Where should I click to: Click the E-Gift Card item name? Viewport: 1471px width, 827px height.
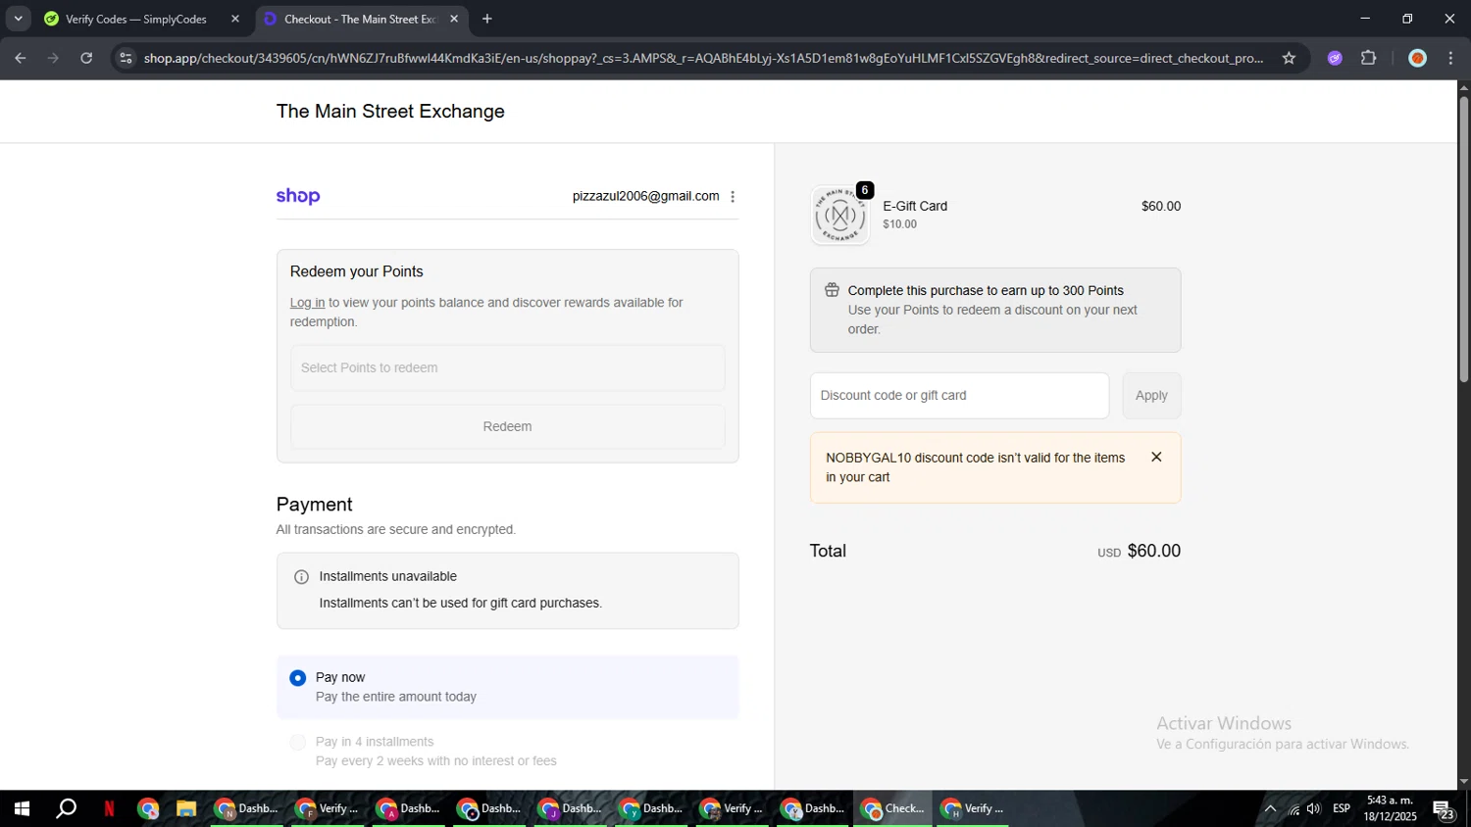915,206
